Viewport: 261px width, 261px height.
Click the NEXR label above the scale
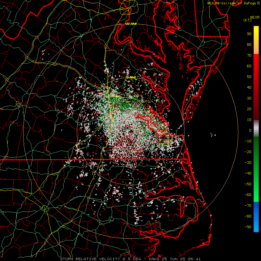pyautogui.click(x=255, y=17)
